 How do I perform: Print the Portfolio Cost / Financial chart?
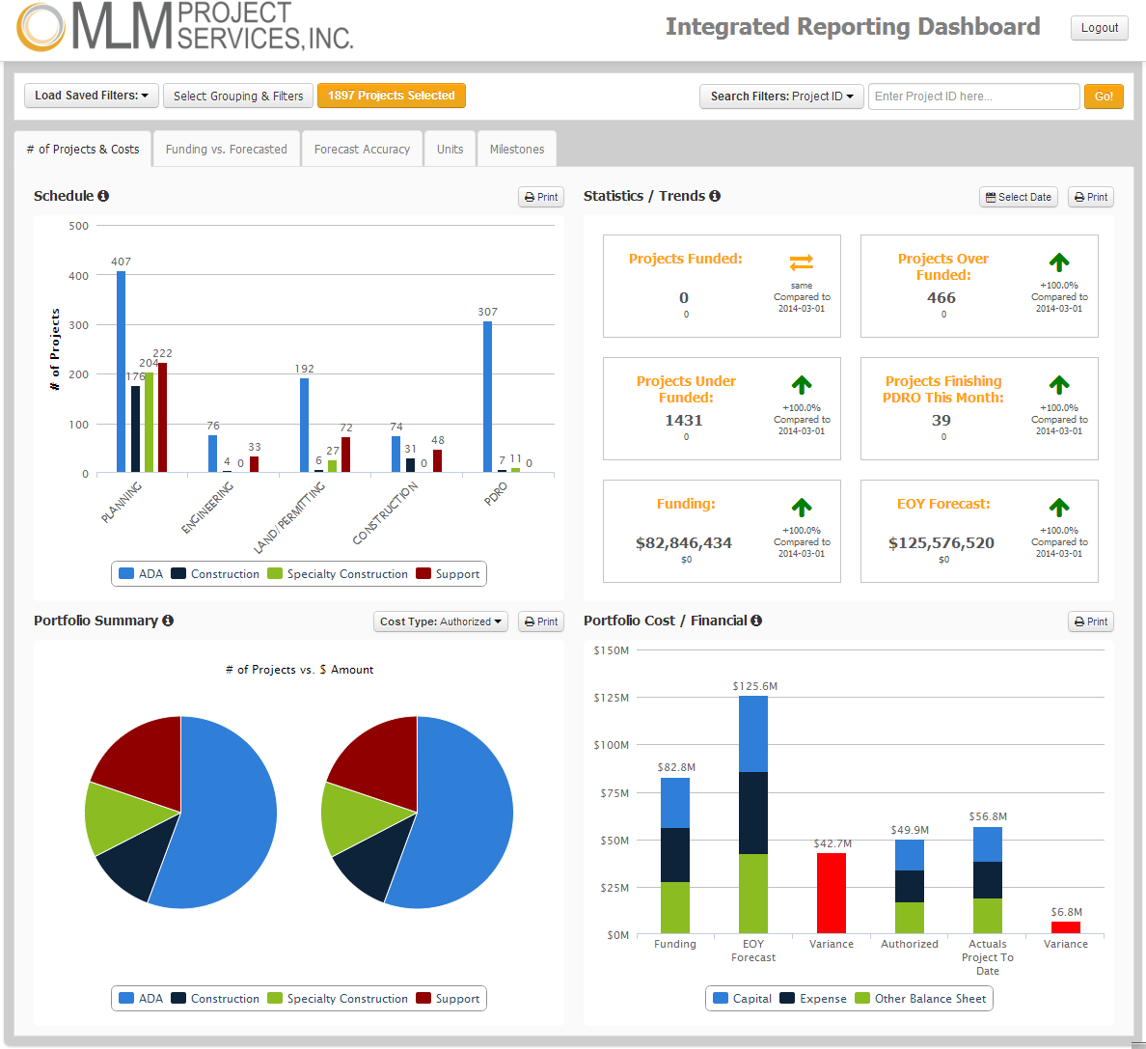click(x=1090, y=621)
